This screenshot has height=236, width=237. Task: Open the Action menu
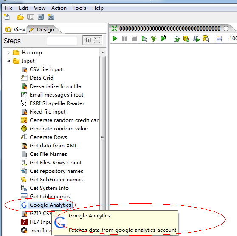[x=59, y=8]
